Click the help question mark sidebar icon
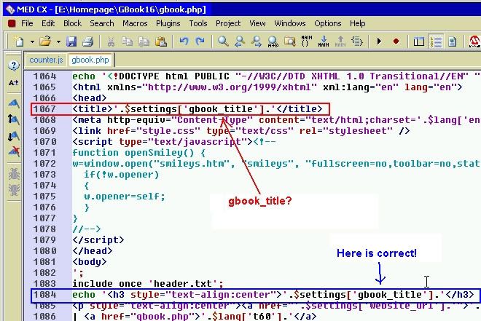The width and height of the screenshot is (481, 321). [x=14, y=66]
